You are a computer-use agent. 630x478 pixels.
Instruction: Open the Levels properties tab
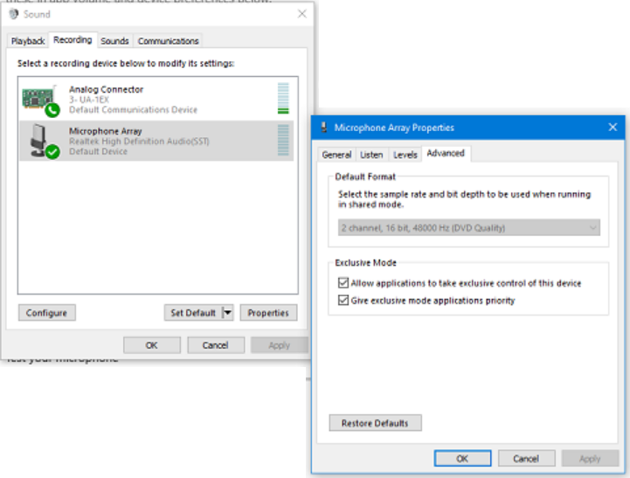[x=405, y=155]
